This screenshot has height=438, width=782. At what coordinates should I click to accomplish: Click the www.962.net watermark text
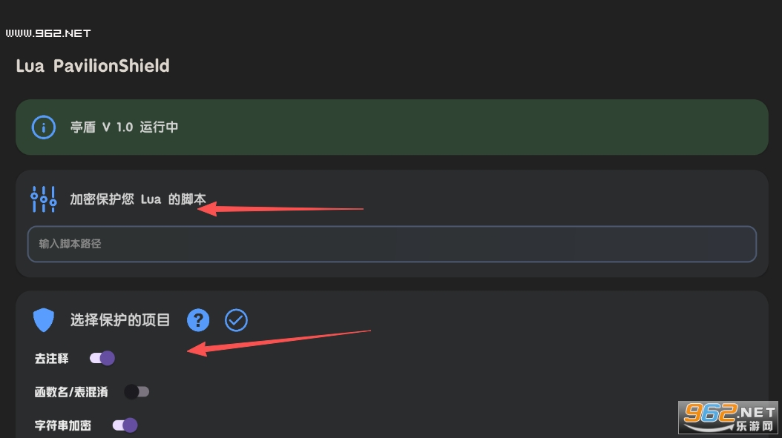pyautogui.click(x=48, y=33)
